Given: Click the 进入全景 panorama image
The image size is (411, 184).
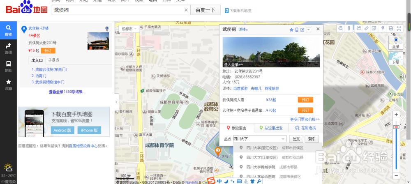Looking at the screenshot, I should pyautogui.click(x=271, y=52).
